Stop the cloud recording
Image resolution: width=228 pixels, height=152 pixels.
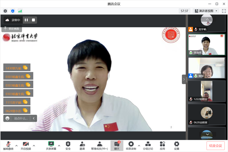(34, 20)
